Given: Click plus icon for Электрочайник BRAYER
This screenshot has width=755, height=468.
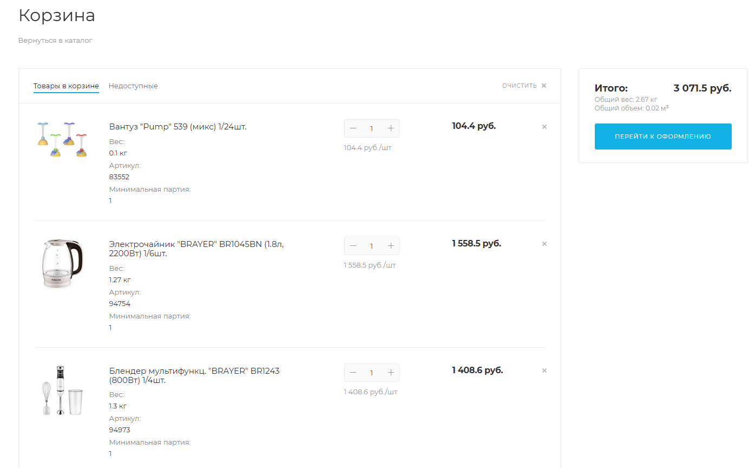Looking at the screenshot, I should 391,246.
